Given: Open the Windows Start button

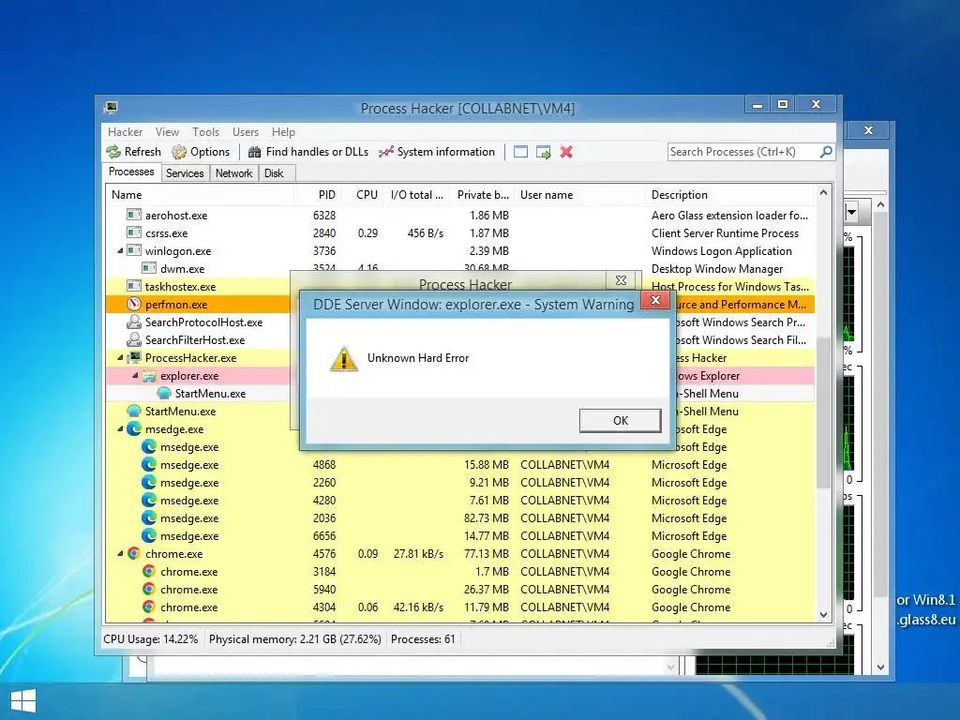Looking at the screenshot, I should pyautogui.click(x=23, y=701).
